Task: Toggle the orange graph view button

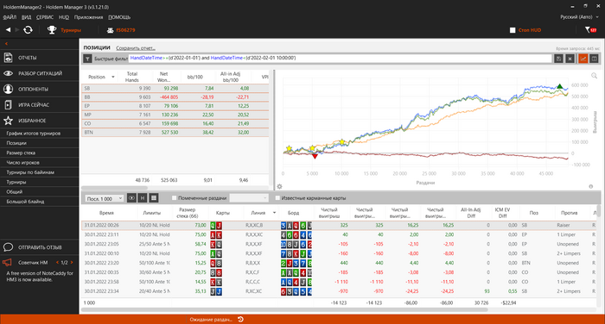Action: (583, 59)
